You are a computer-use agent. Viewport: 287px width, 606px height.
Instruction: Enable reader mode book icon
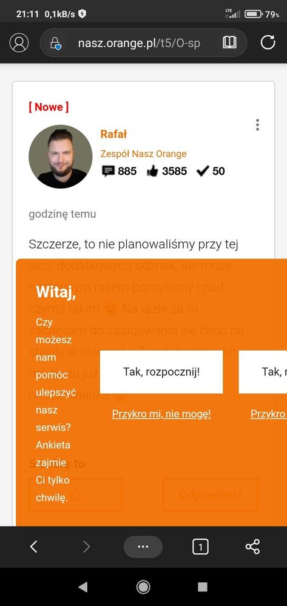click(230, 42)
